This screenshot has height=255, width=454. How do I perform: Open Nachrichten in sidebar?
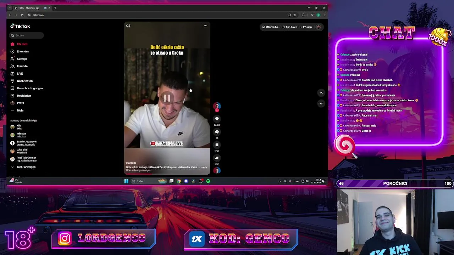pyautogui.click(x=22, y=81)
